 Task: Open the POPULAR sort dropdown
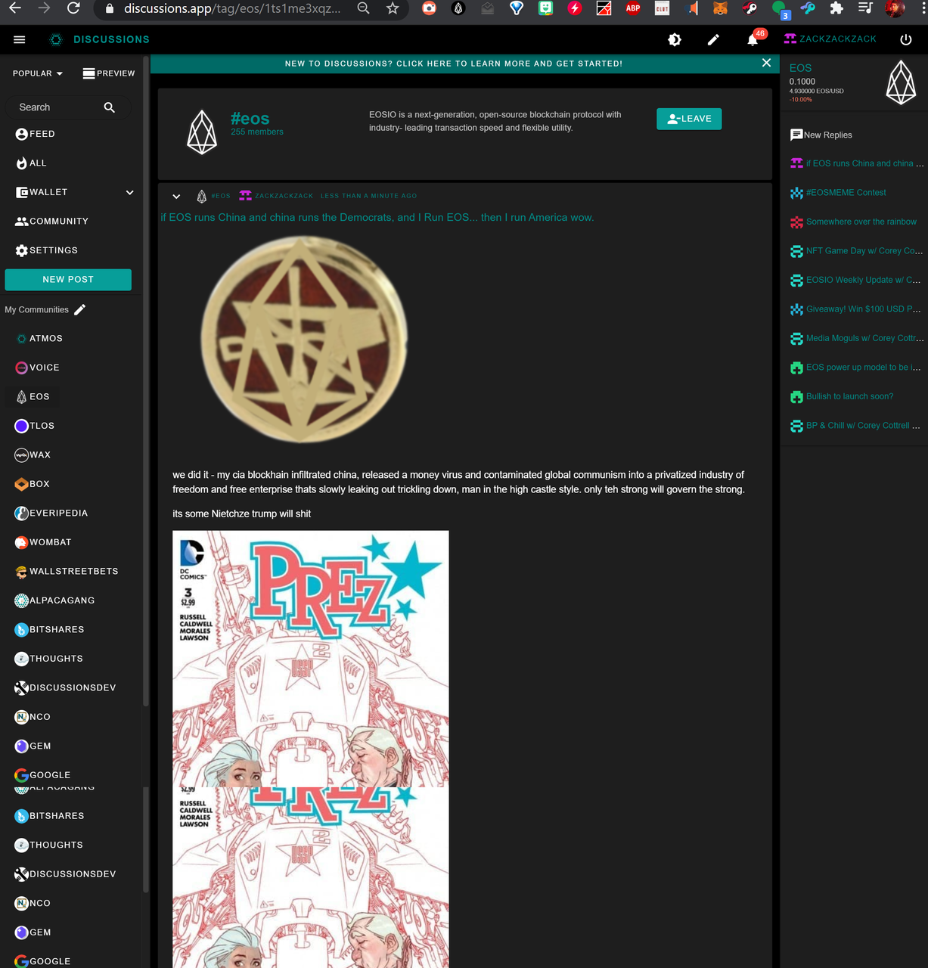pos(38,73)
